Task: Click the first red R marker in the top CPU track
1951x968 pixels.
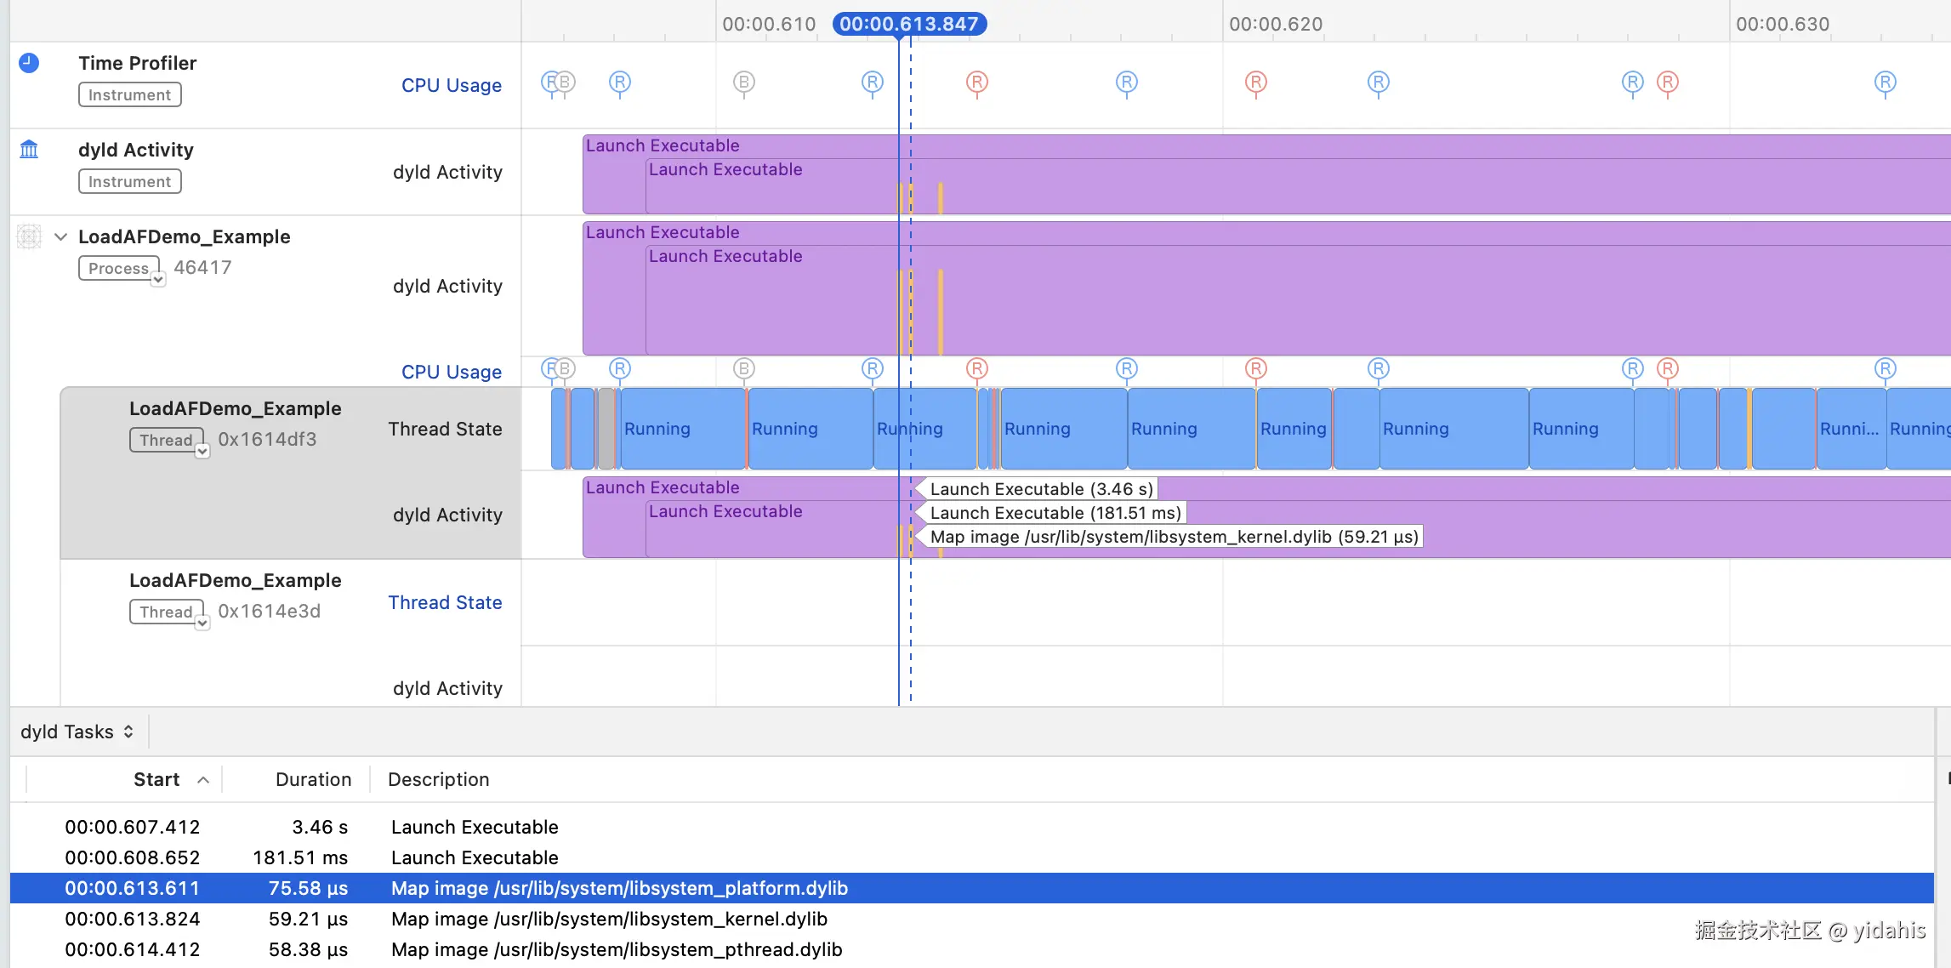Action: click(x=977, y=83)
